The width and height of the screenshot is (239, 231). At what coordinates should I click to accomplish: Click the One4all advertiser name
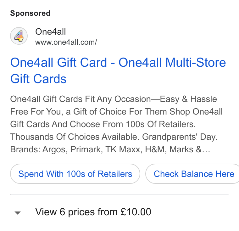[51, 32]
